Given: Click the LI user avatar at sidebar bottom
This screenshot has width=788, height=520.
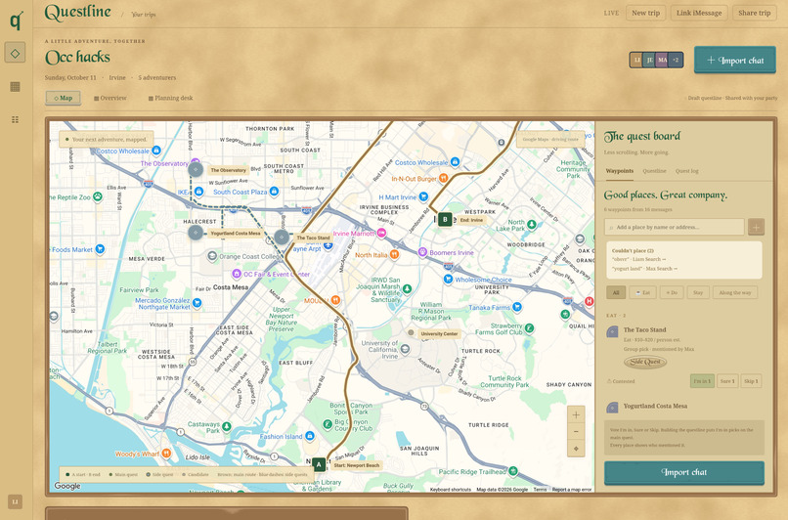Looking at the screenshot, I should click(15, 501).
